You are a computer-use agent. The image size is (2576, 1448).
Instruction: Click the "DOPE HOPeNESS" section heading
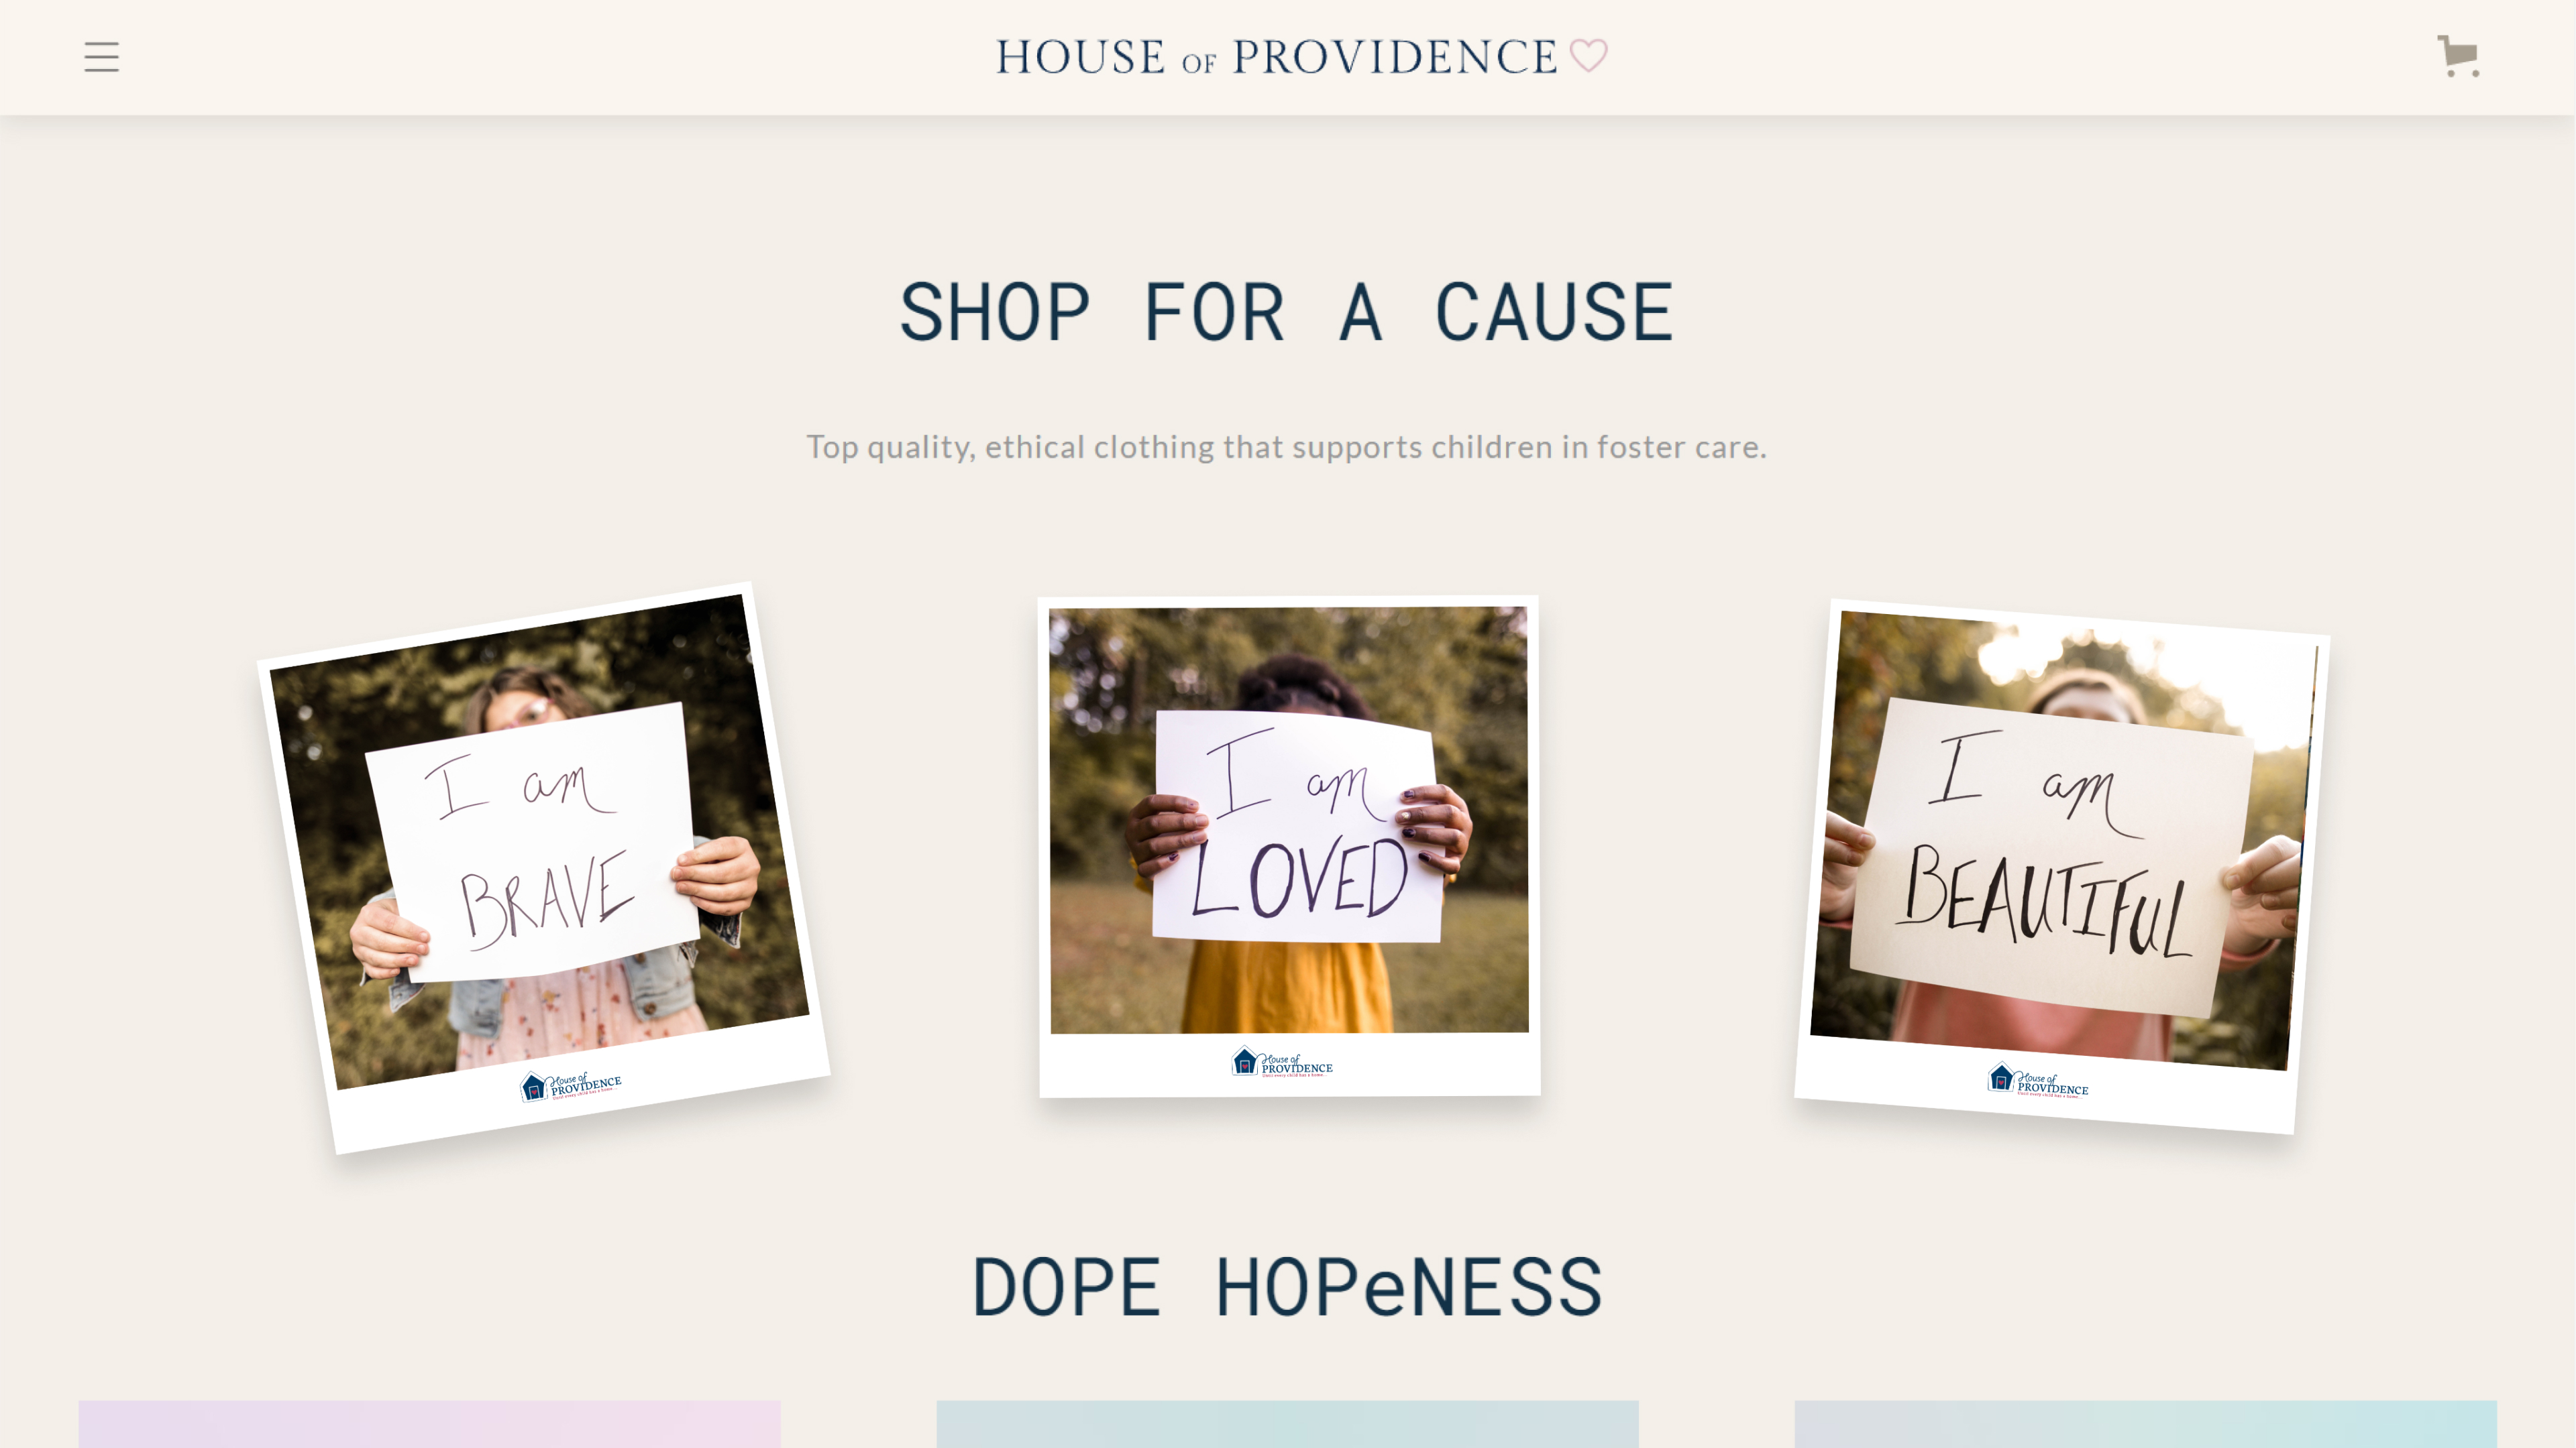point(1286,1287)
